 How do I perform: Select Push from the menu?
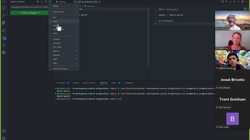(x=64, y=21)
